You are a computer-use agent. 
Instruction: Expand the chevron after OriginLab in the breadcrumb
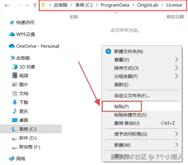click(x=162, y=5)
